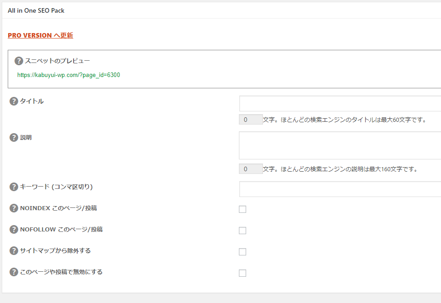Click inside the 説明 textarea
441x303 pixels.
340,145
